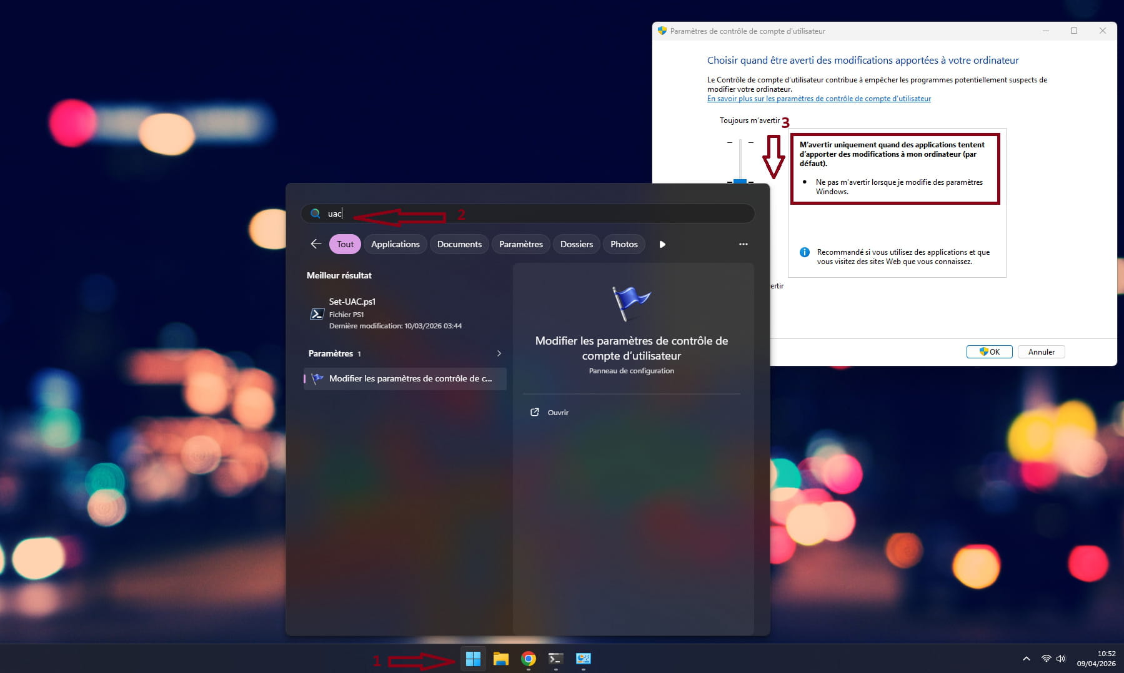Viewport: 1124px width, 673px height.
Task: Select "Modifier les paramètres de contrôle de c..." result
Action: (x=405, y=378)
